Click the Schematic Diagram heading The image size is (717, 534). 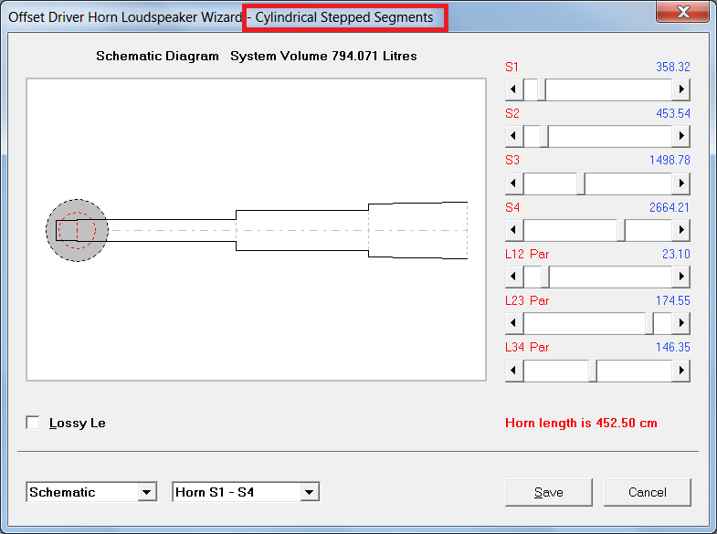coord(157,57)
